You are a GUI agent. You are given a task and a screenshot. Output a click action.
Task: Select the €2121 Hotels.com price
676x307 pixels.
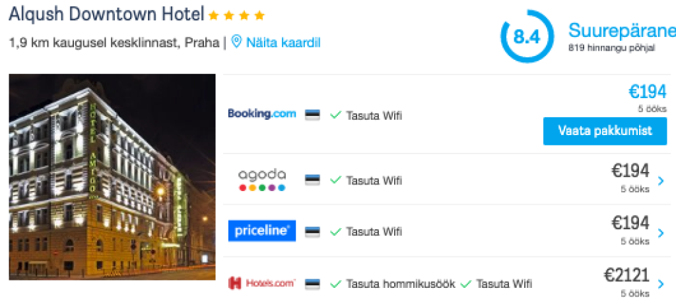(626, 275)
